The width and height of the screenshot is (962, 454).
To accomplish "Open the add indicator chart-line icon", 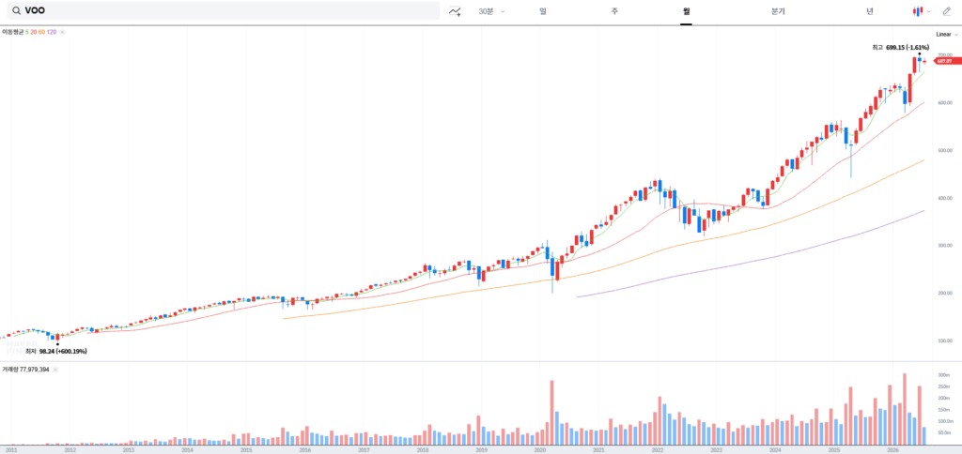I will [x=455, y=11].
